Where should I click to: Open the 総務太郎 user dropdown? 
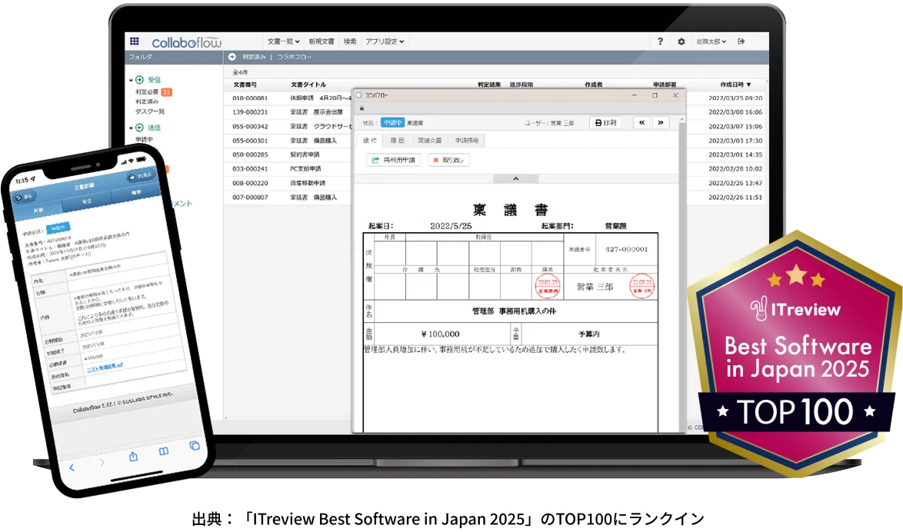coord(711,42)
